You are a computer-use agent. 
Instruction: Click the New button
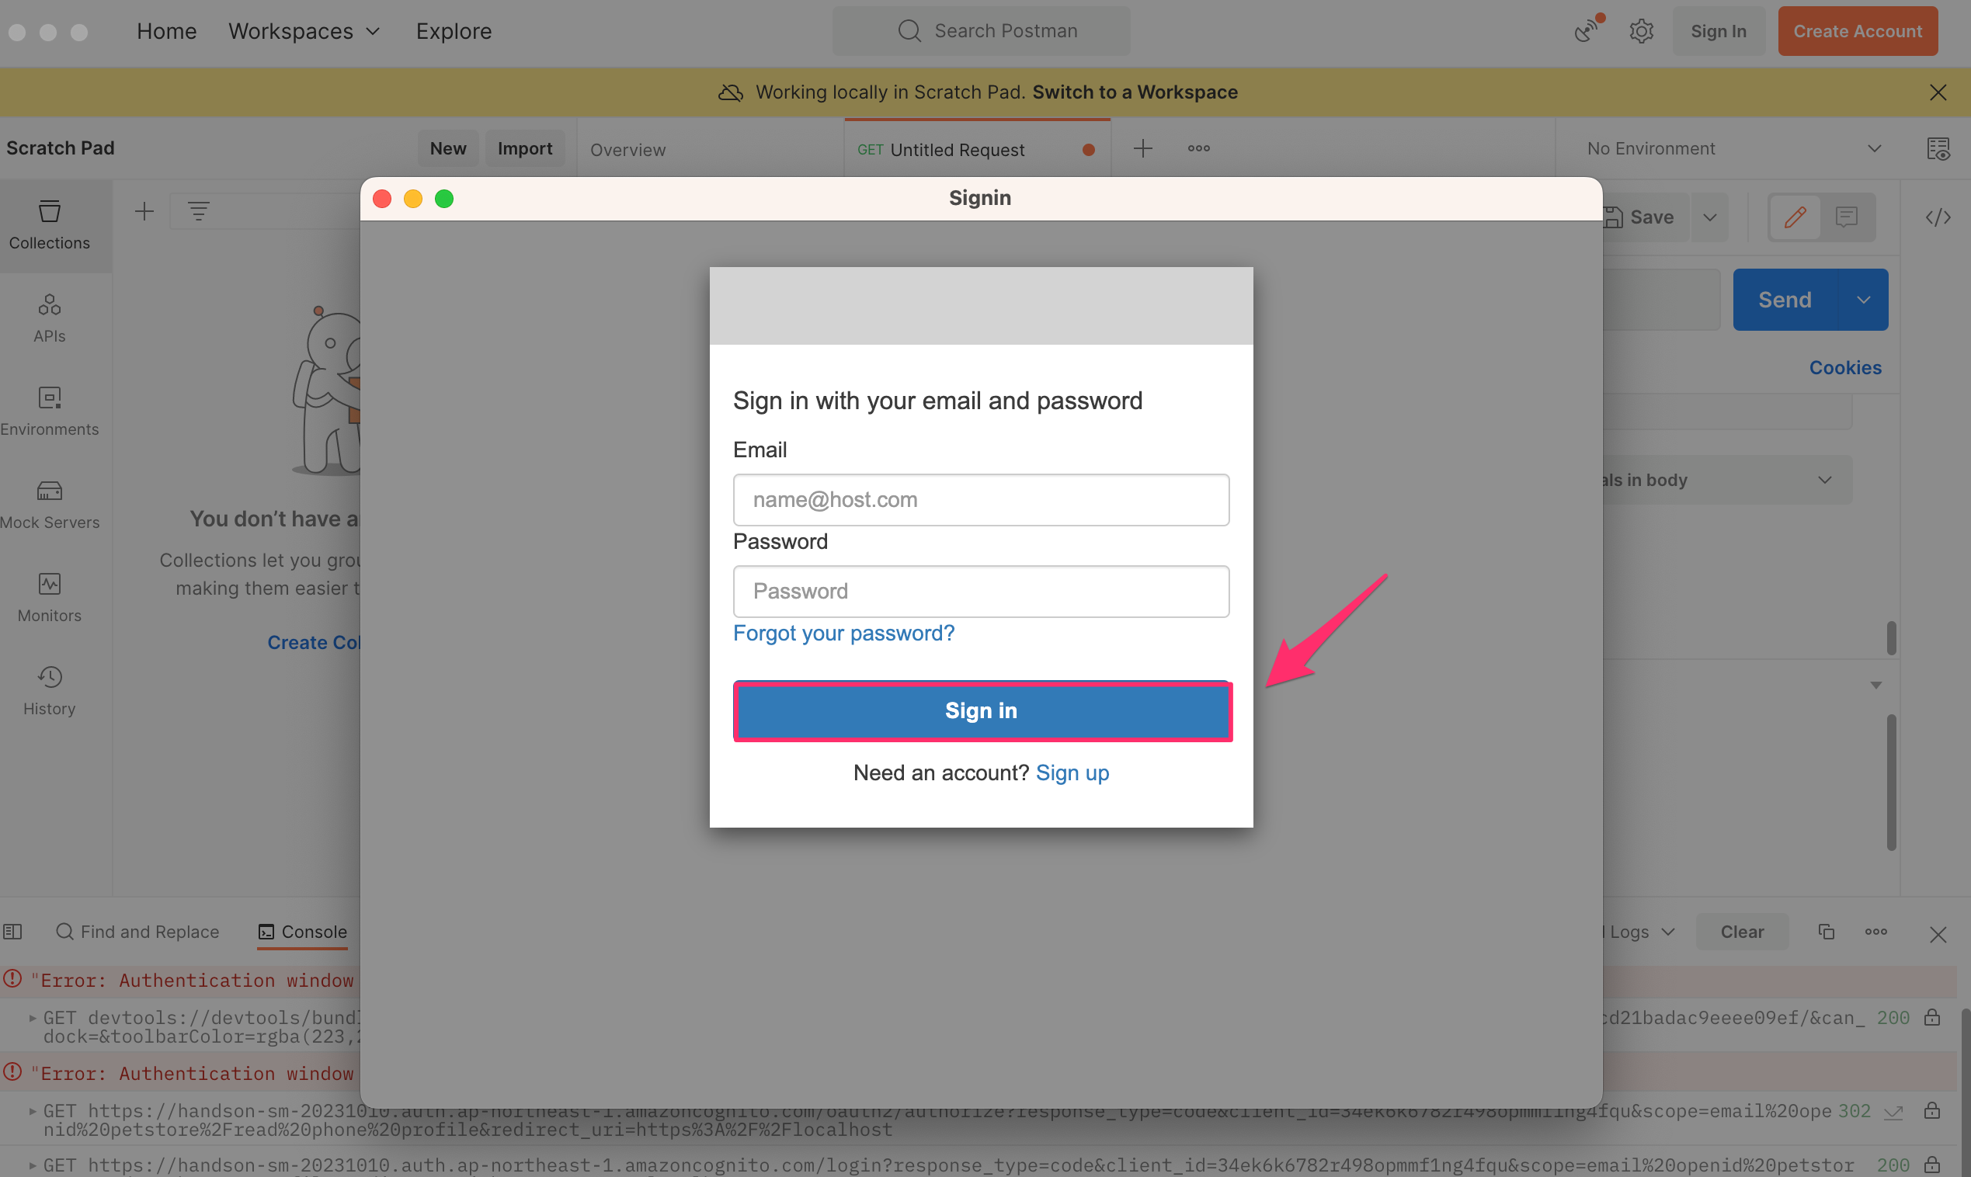448,148
